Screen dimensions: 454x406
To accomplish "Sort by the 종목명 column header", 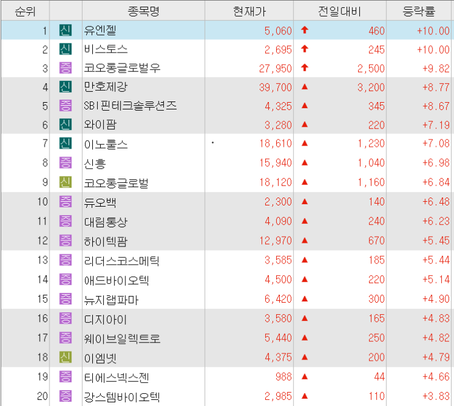I will pos(144,11).
